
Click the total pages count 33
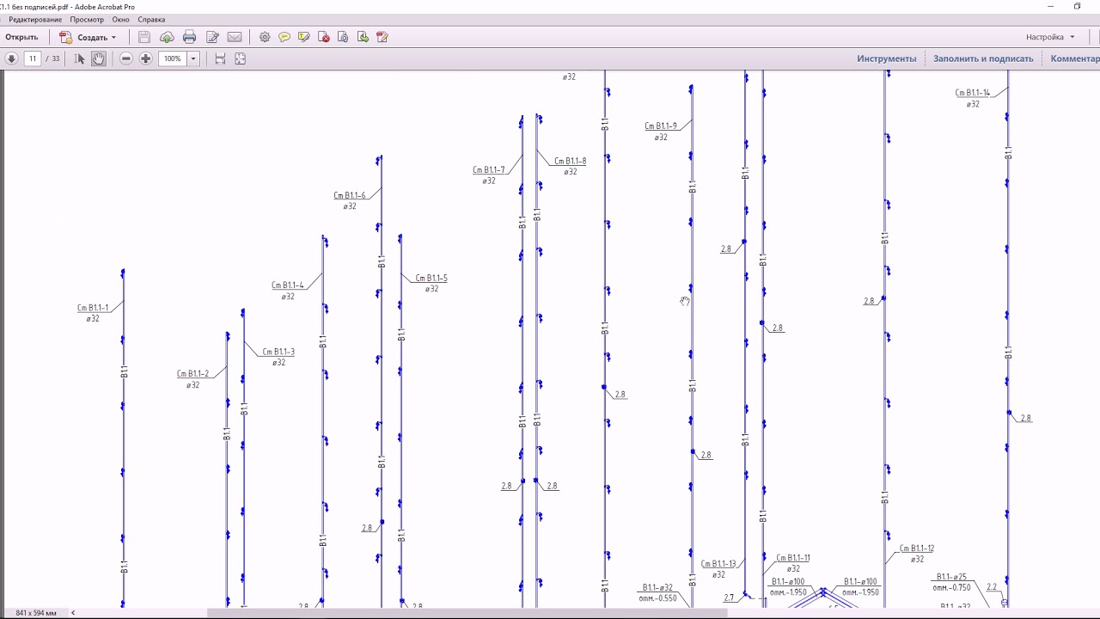tap(56, 58)
